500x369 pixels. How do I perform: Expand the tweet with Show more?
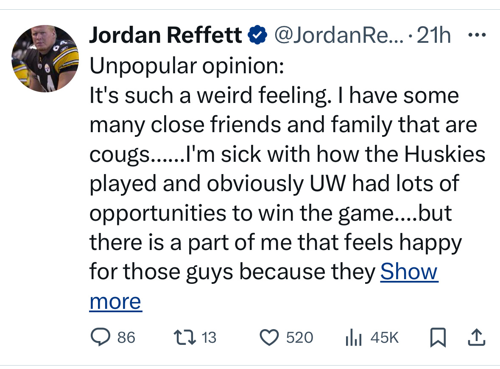[409, 272]
